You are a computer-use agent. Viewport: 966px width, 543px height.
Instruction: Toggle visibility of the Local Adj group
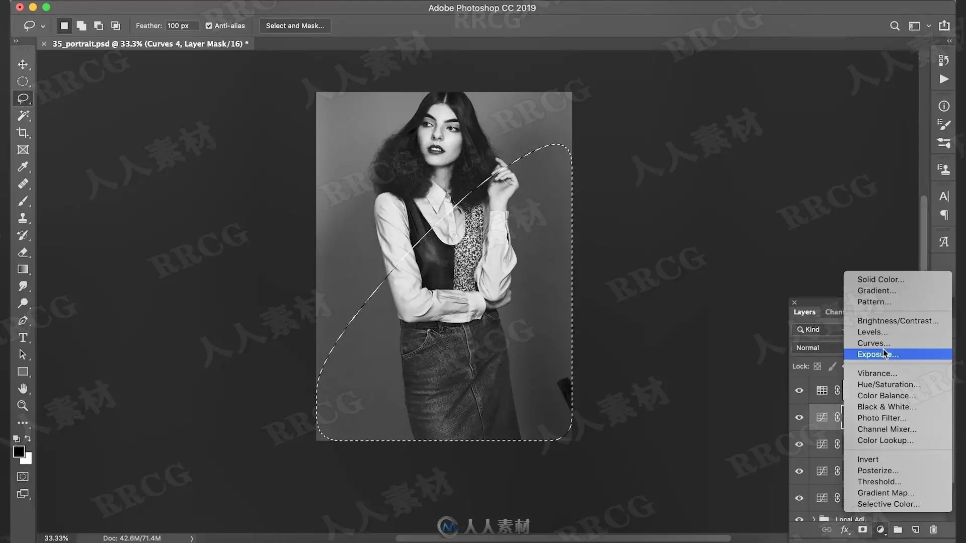click(x=799, y=519)
